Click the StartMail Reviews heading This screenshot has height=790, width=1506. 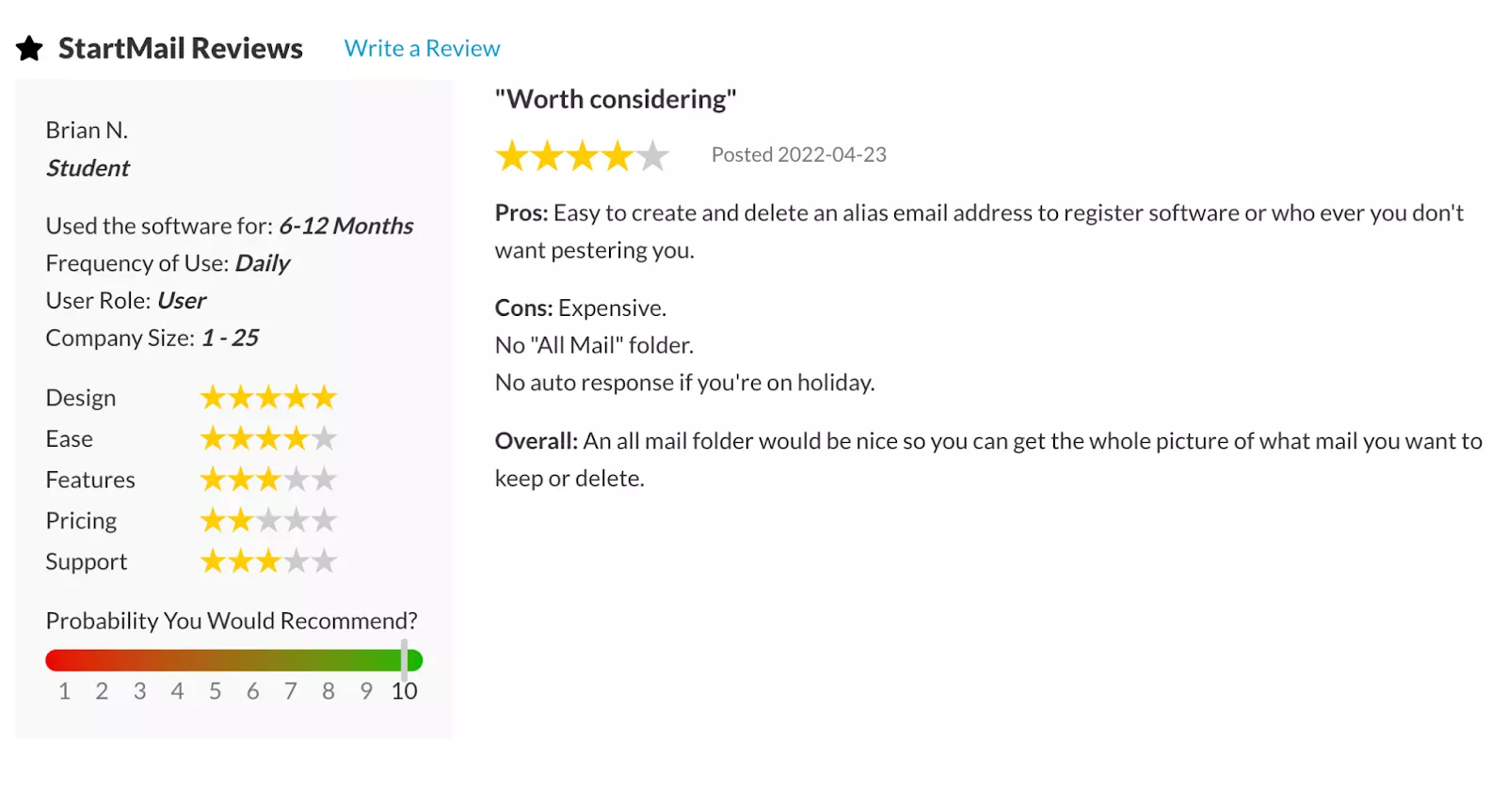click(x=181, y=48)
